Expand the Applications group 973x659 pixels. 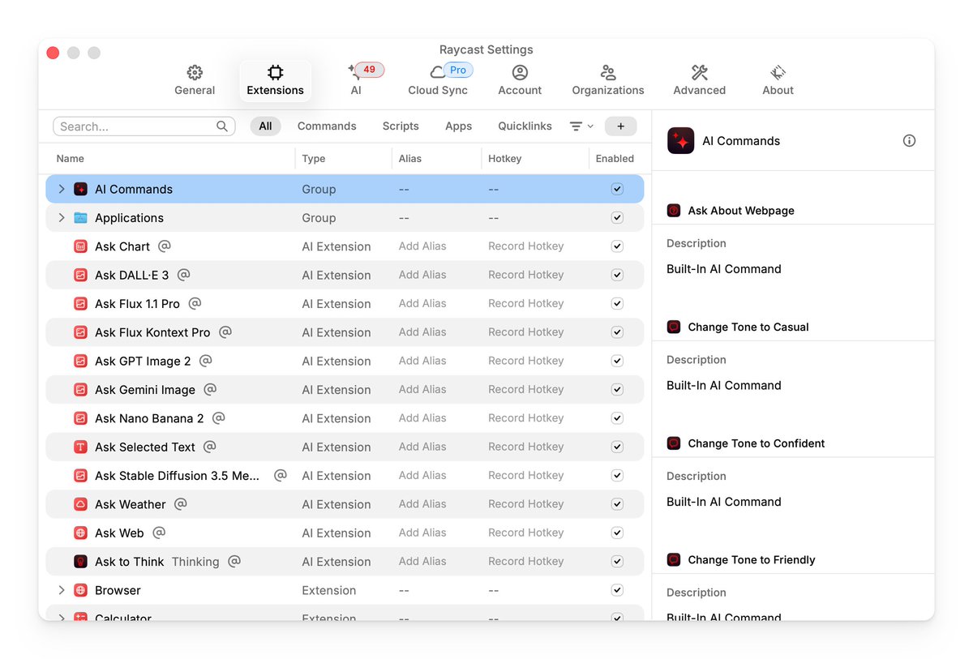tap(62, 218)
